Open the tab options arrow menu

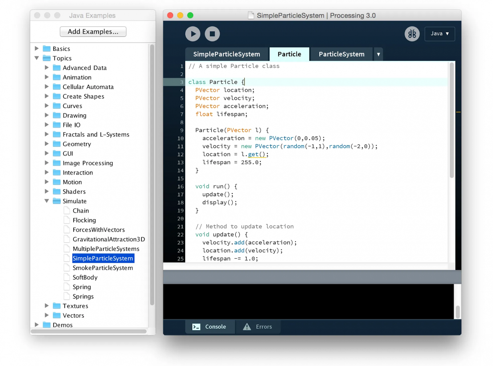pyautogui.click(x=378, y=54)
